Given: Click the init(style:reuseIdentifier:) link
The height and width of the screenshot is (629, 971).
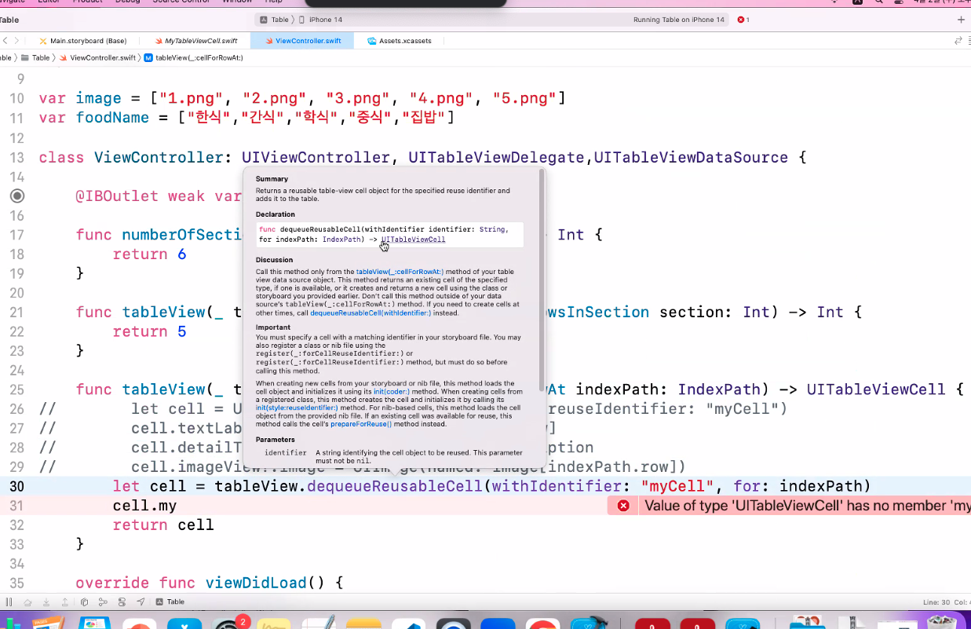Looking at the screenshot, I should [297, 408].
